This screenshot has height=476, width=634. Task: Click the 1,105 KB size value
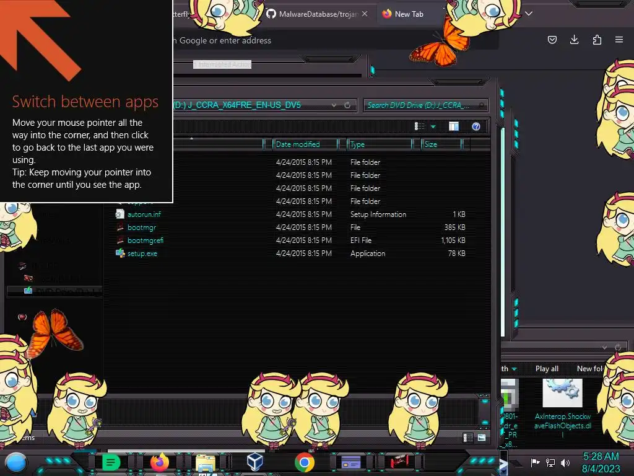click(x=453, y=240)
